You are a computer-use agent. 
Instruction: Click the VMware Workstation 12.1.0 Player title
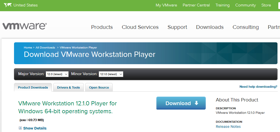tap(68, 107)
